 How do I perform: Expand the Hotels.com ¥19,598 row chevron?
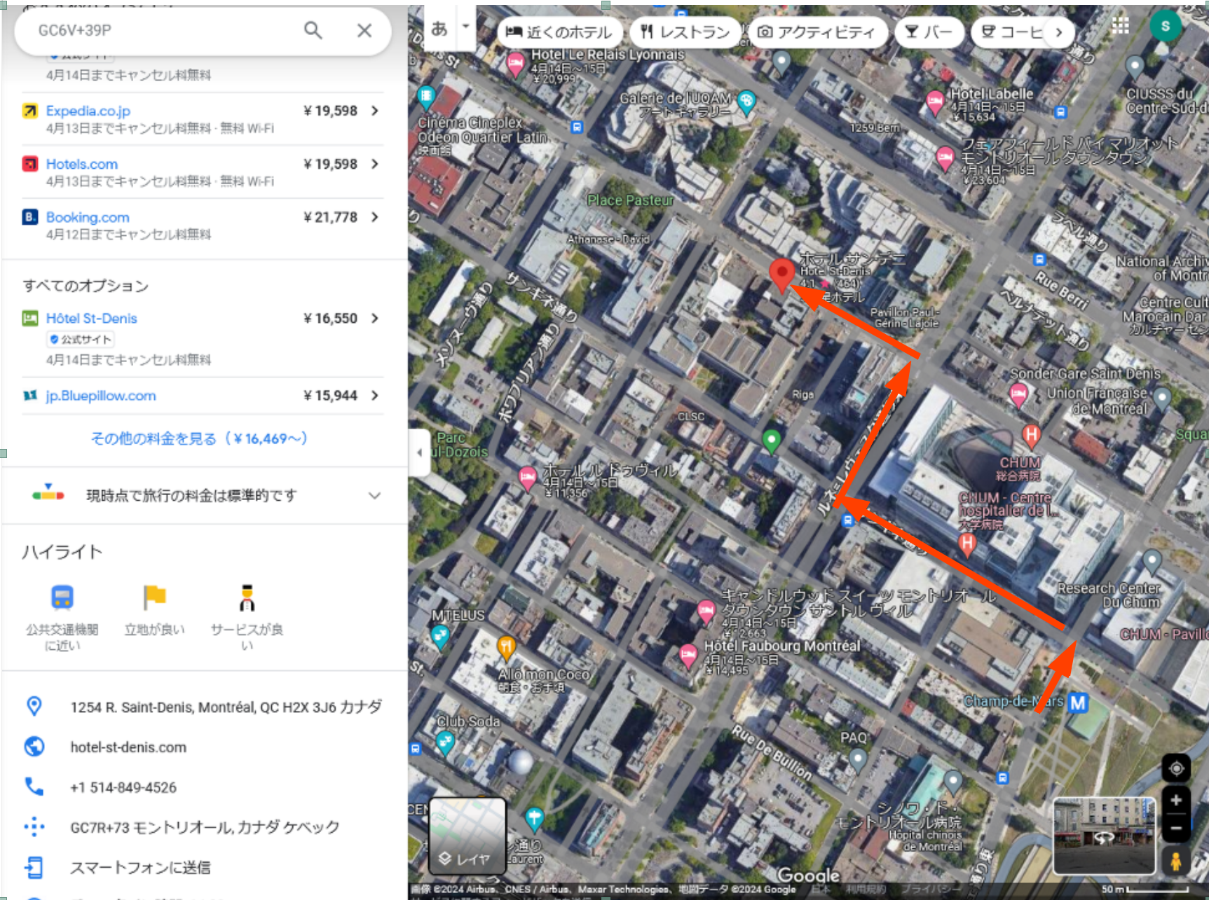click(x=375, y=164)
